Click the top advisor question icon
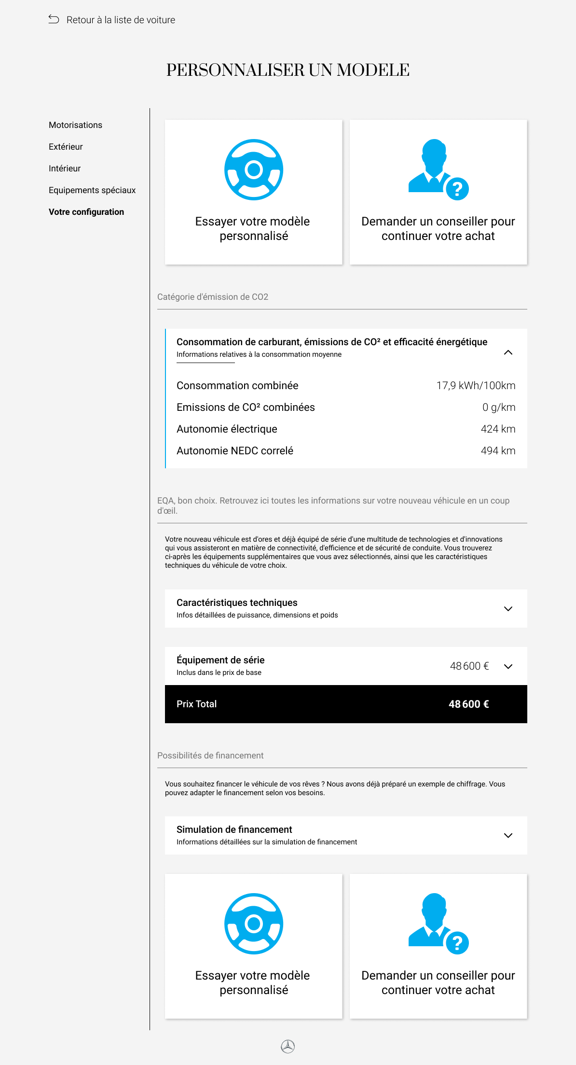The image size is (576, 1065). pos(439,169)
